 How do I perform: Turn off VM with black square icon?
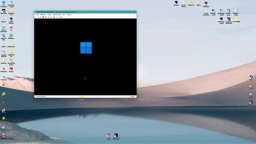coord(41,17)
